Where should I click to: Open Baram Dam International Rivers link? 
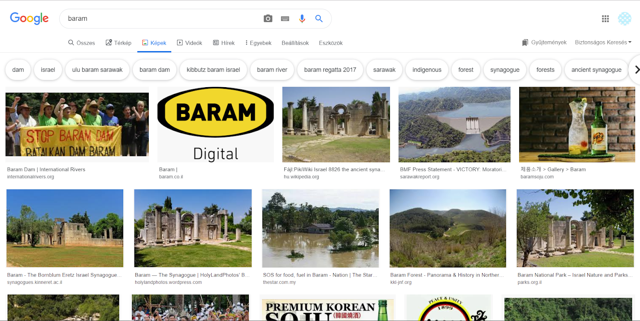(x=46, y=169)
